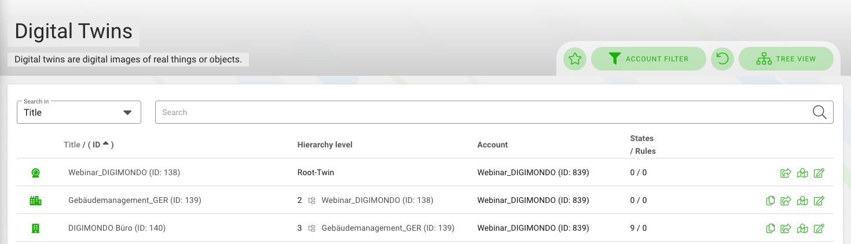The height and width of the screenshot is (244, 851).
Task: Open the DIGIMONDO Büro (ID: 140) entry
Action: (x=117, y=228)
